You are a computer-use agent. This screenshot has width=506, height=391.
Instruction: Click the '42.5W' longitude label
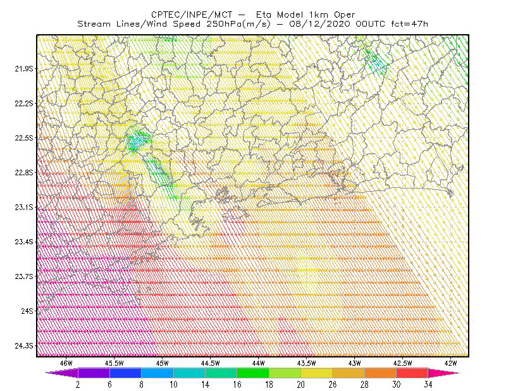(x=403, y=363)
